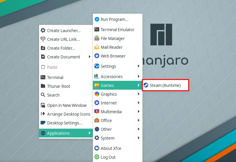Screen dimensions: 236x162
Task: Click the Create Launcher gear icon
Action: (x=43, y=31)
